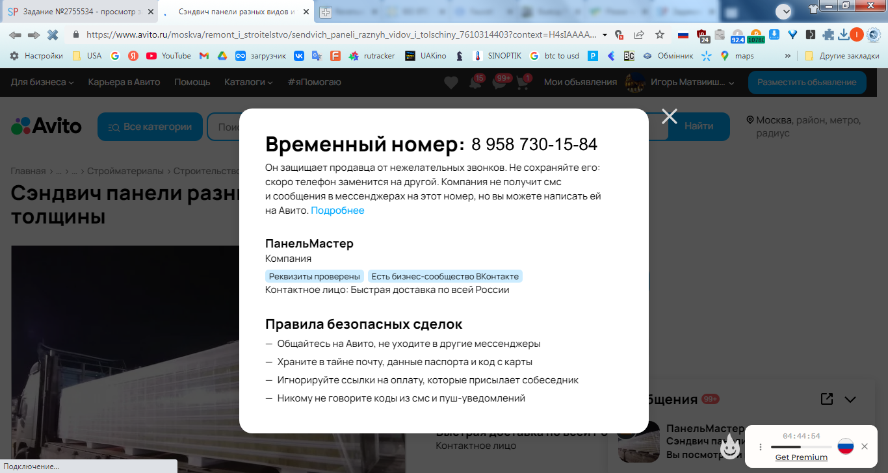Collapse the messages panel chevron
The width and height of the screenshot is (888, 473).
pyautogui.click(x=850, y=400)
